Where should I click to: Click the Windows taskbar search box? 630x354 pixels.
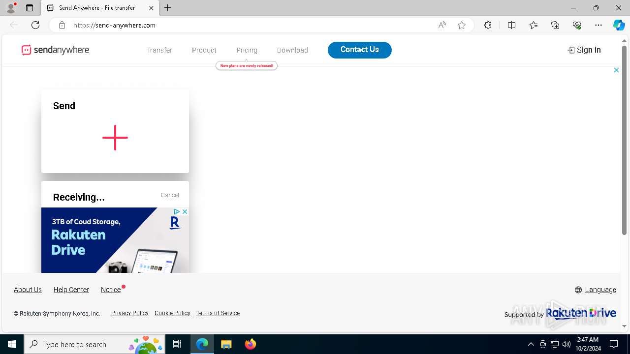pyautogui.click(x=94, y=344)
